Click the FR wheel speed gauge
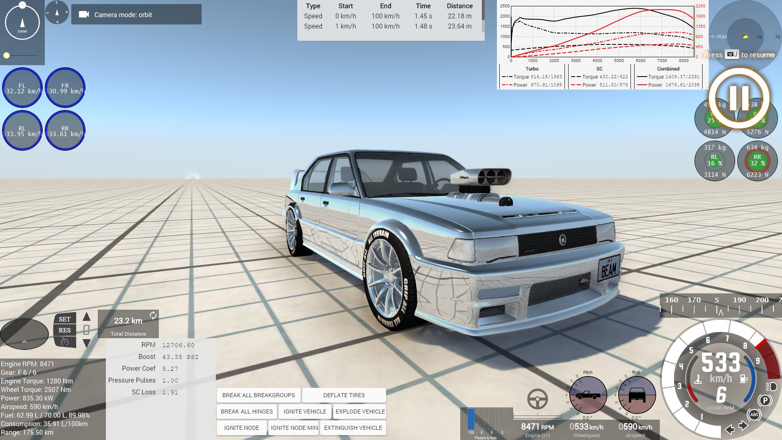Viewport: 782px width, 440px height. [x=65, y=88]
